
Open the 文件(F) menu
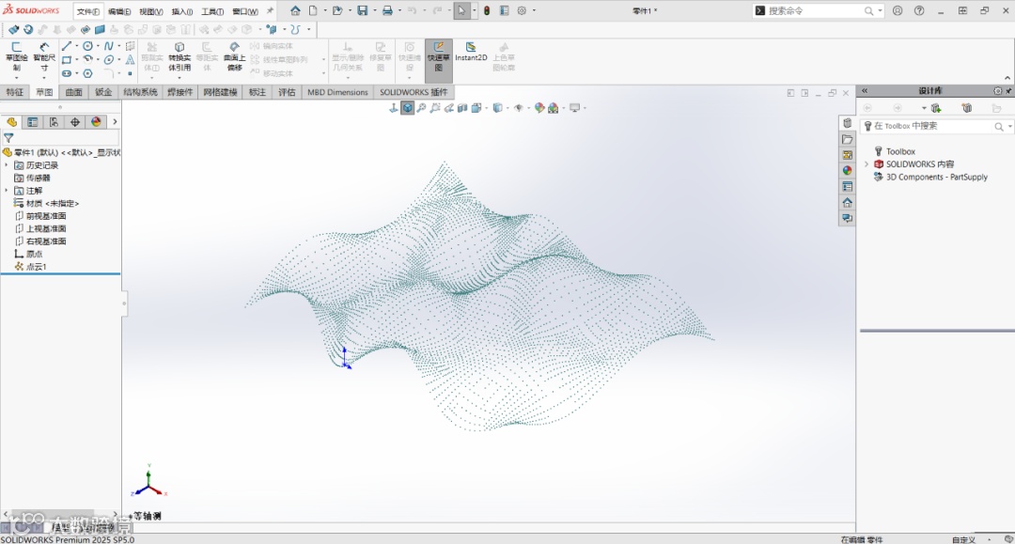tap(88, 11)
